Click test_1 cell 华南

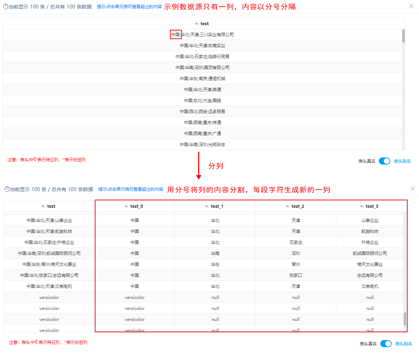(x=215, y=253)
